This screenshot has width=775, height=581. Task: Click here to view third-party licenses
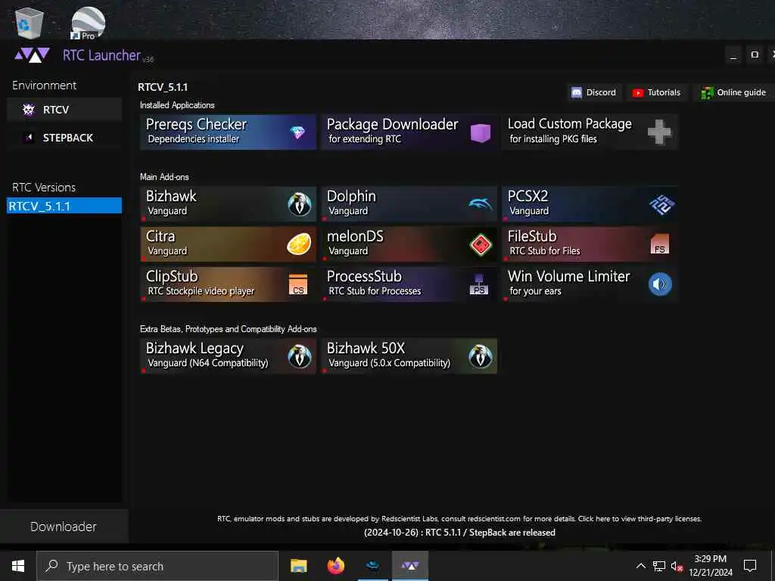point(640,519)
